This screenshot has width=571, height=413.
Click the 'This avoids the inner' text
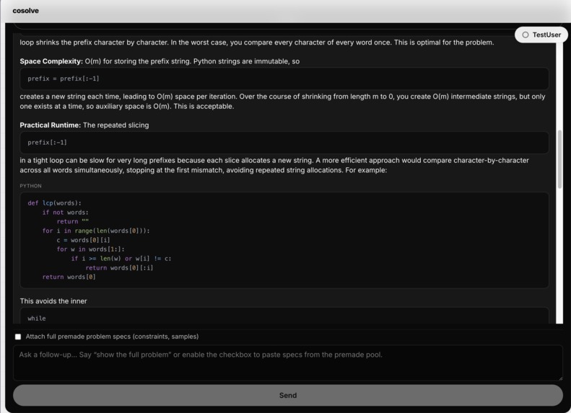(53, 301)
